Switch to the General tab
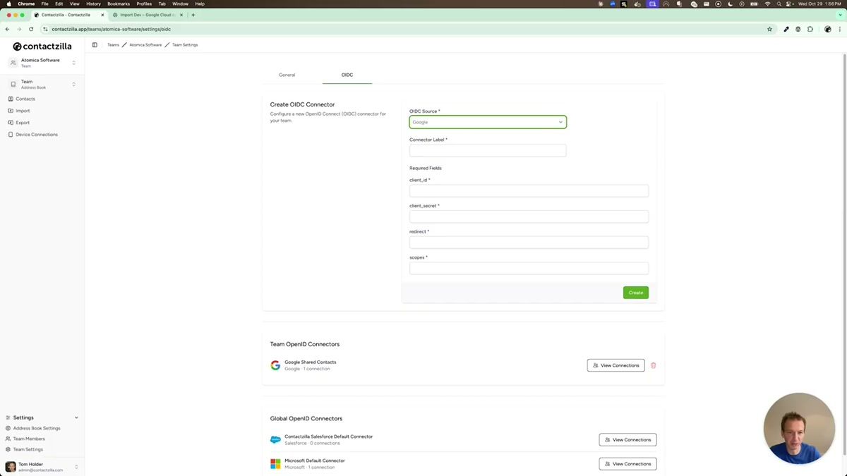The height and width of the screenshot is (476, 847). tap(287, 75)
